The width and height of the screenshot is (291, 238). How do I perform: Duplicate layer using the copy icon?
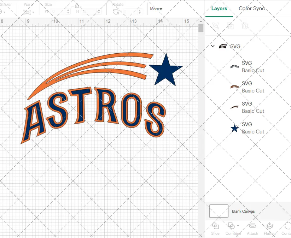pyautogui.click(x=230, y=26)
